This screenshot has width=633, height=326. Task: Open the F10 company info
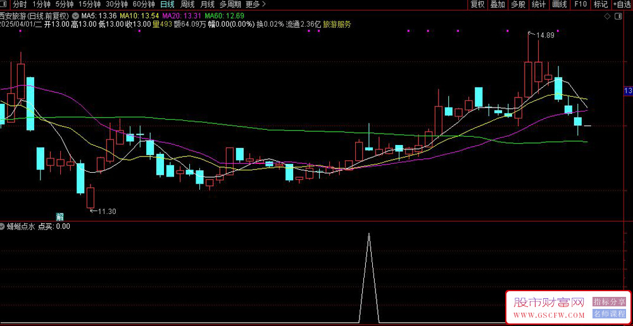580,4
